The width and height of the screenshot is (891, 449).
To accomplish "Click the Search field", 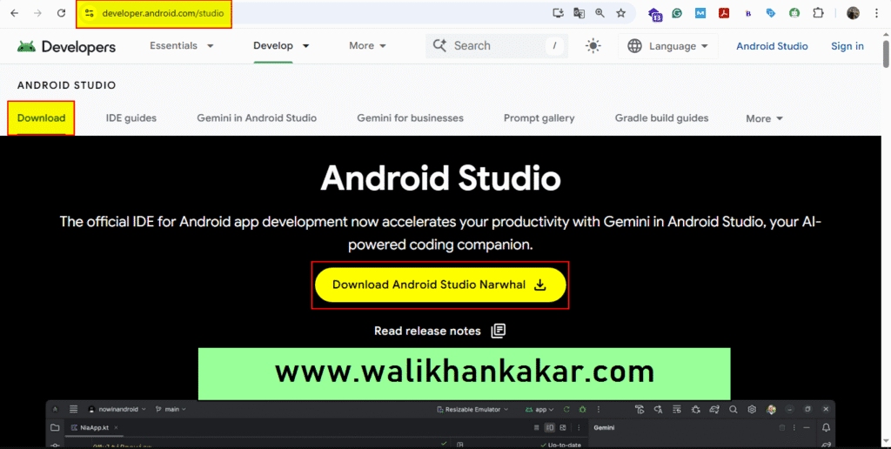I will (497, 45).
